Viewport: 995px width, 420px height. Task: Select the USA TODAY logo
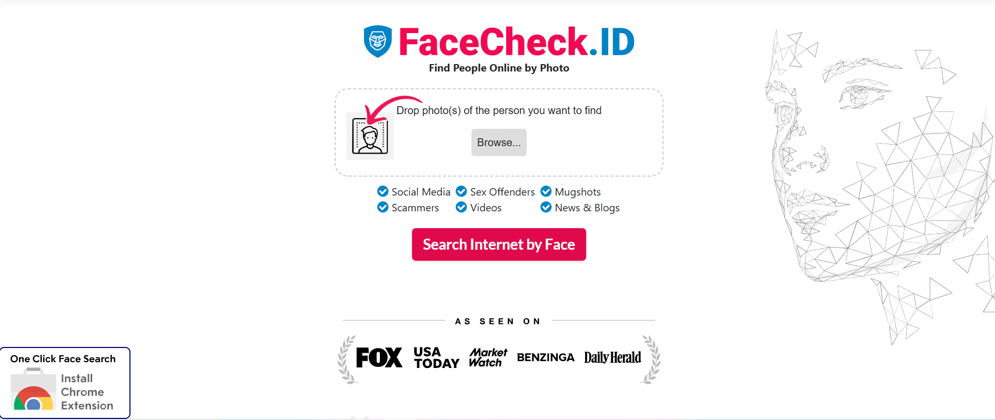[436, 358]
